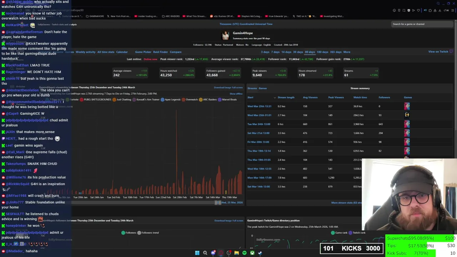Open All time stats tab
This screenshot has width=457, height=257.
[106, 52]
